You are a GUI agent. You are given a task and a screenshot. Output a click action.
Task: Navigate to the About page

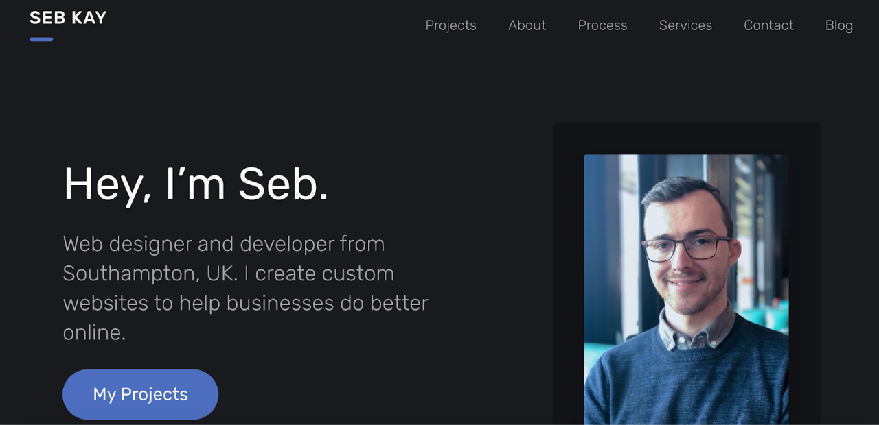(x=527, y=25)
